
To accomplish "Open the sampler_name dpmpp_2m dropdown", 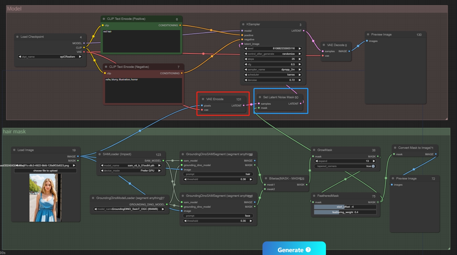I will point(272,69).
